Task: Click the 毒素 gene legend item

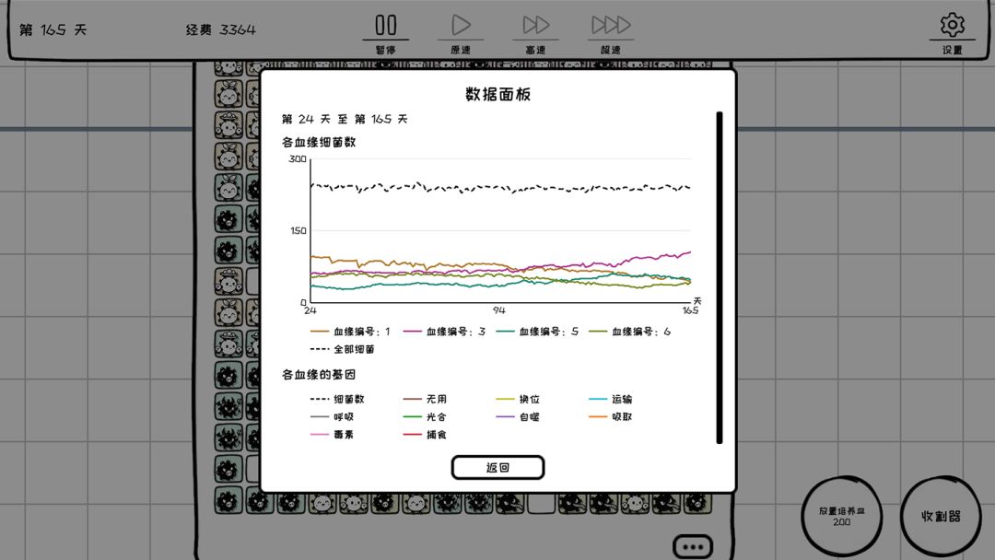Action: click(332, 435)
